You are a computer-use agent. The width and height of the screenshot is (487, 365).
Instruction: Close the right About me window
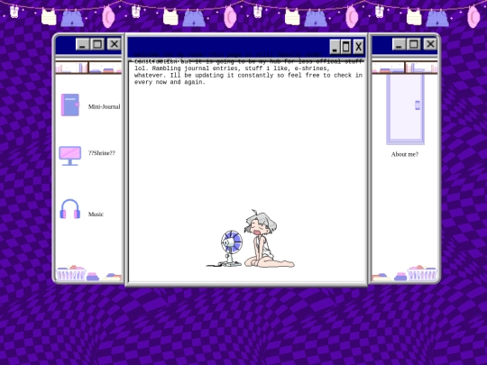(430, 44)
